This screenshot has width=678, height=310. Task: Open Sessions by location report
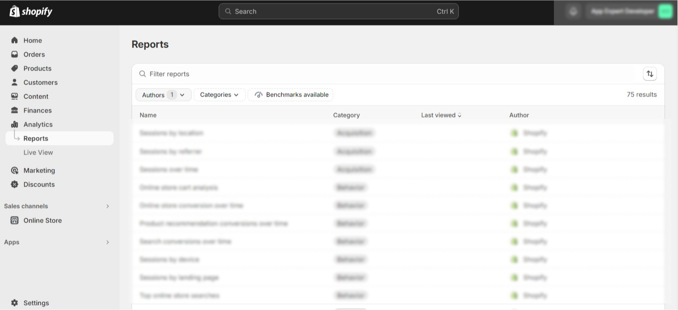[x=171, y=133]
